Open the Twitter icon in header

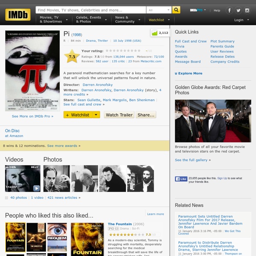(x=238, y=10)
